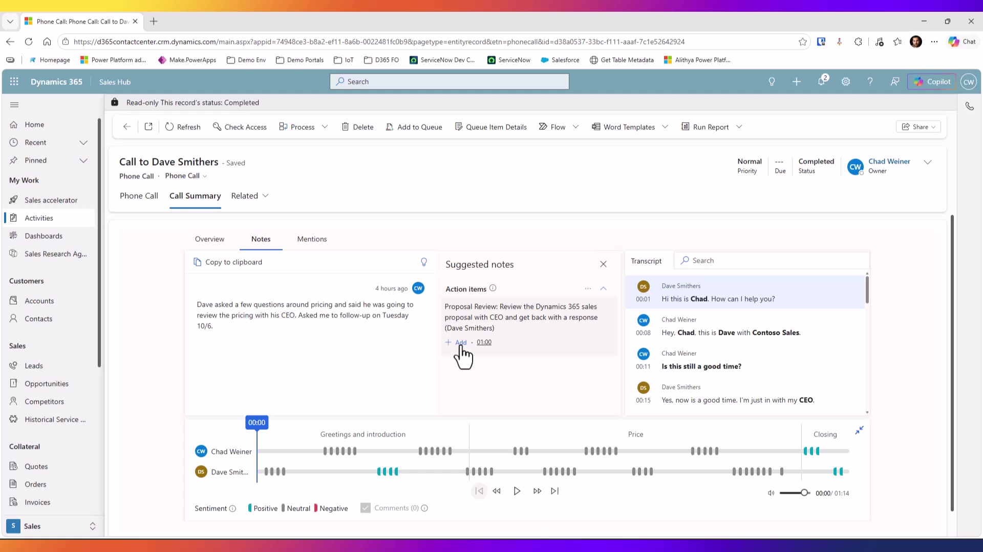This screenshot has width=983, height=552.
Task: Click the 00:00 playhead marker on timeline
Action: click(257, 423)
